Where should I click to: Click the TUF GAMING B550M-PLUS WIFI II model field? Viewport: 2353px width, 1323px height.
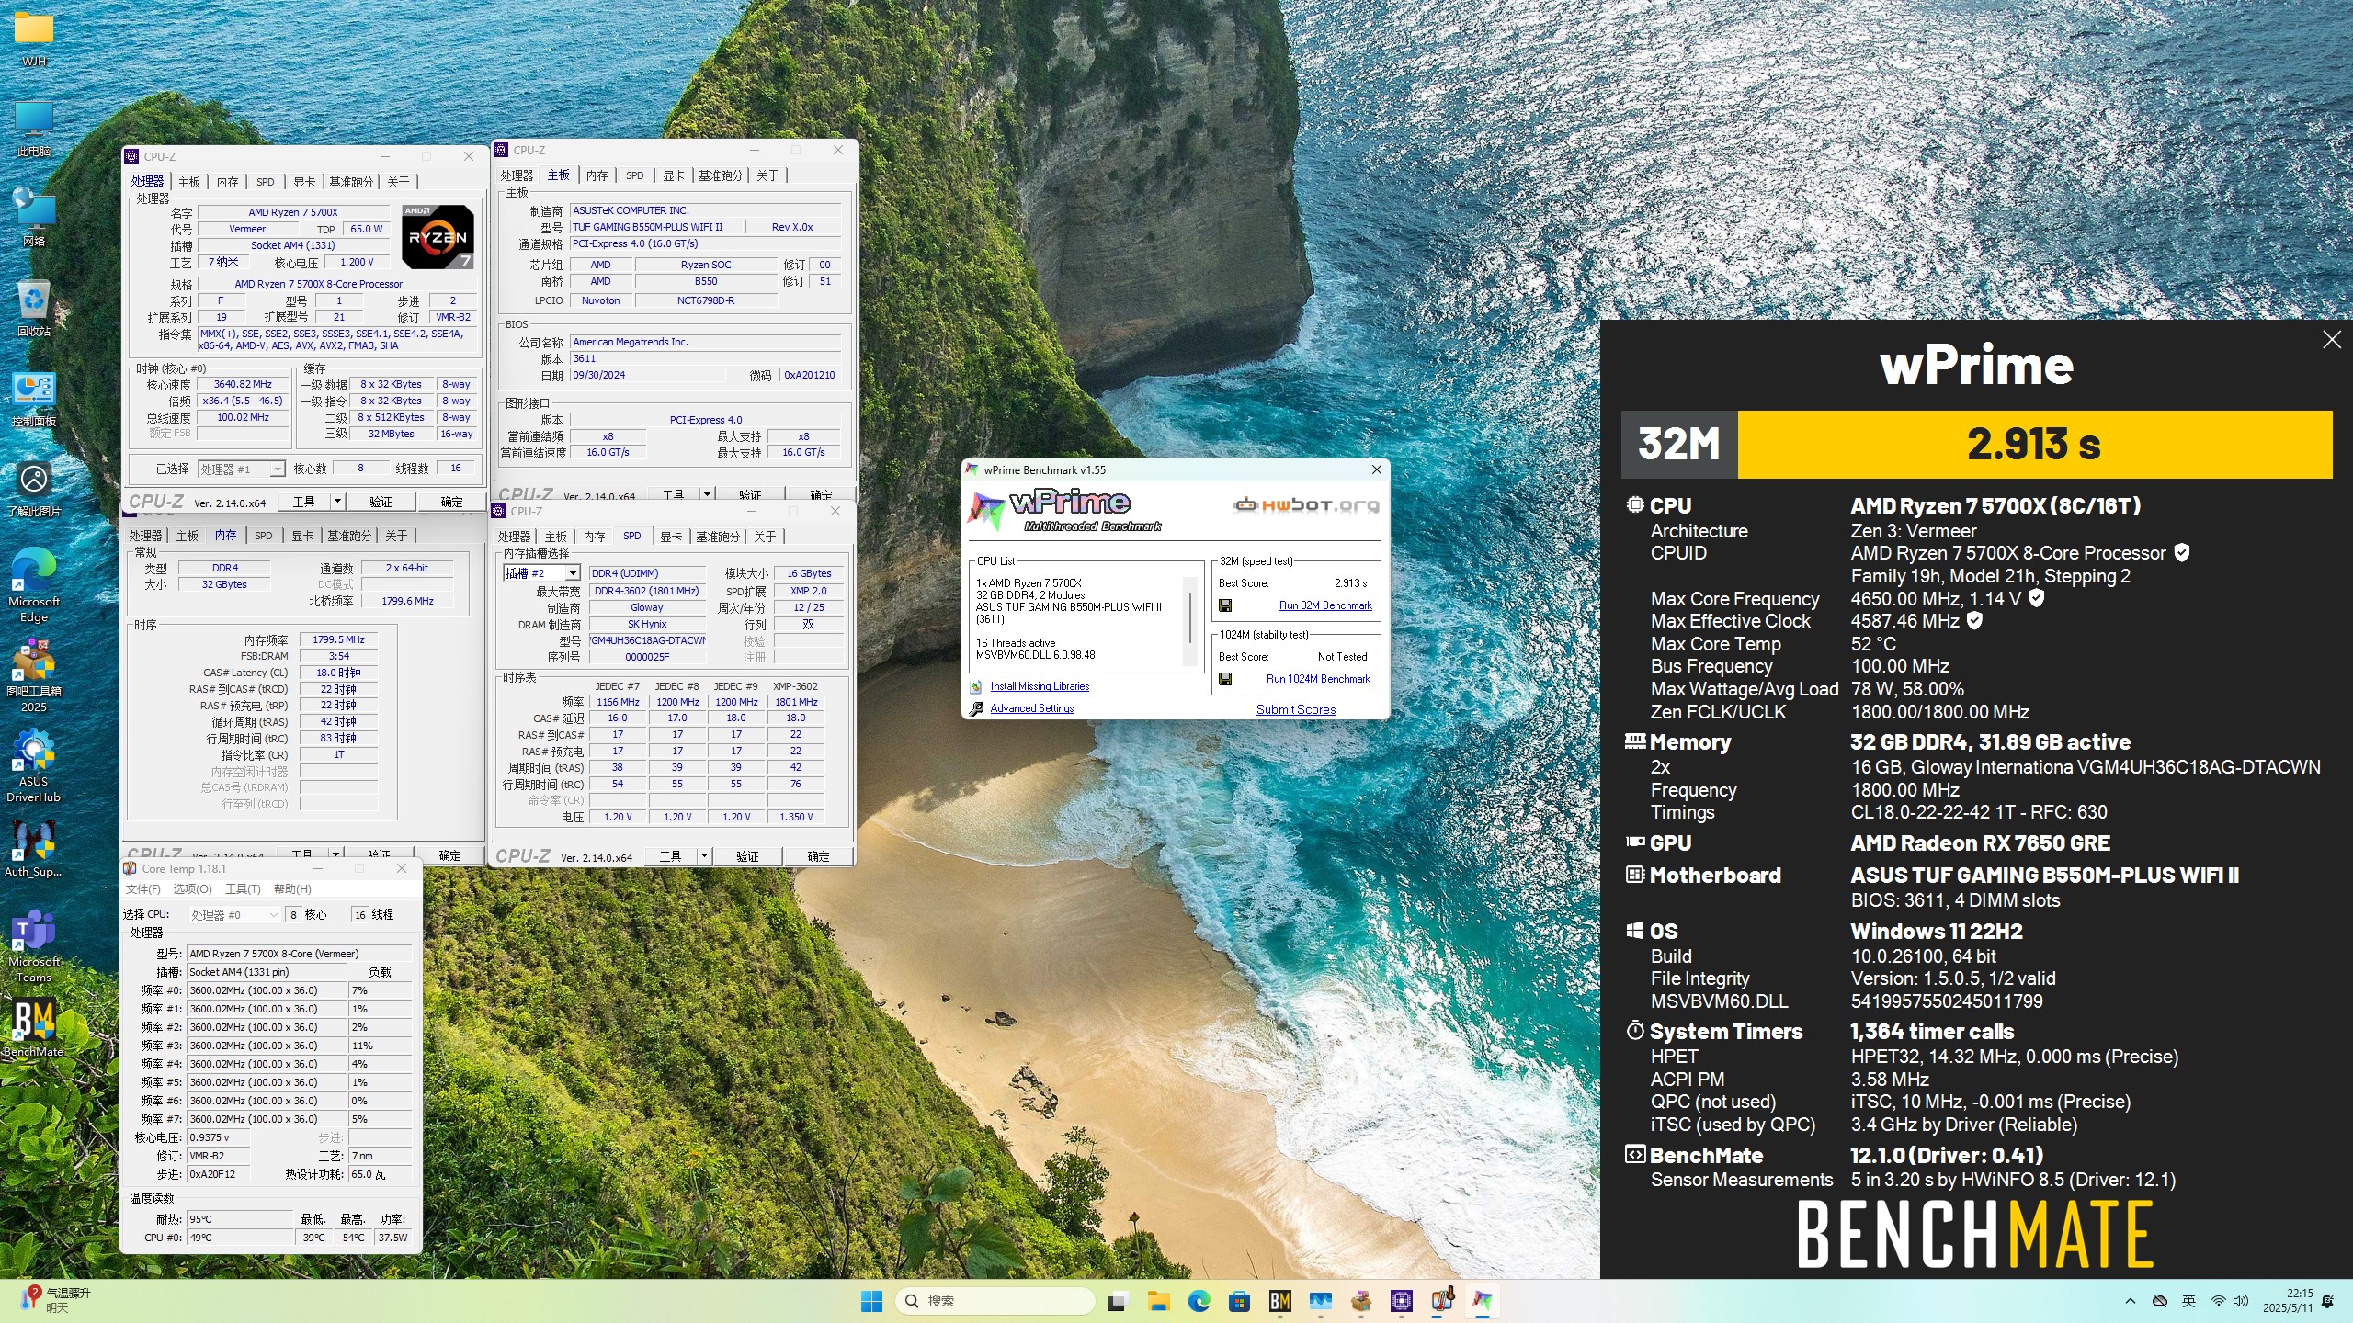pyautogui.click(x=655, y=227)
